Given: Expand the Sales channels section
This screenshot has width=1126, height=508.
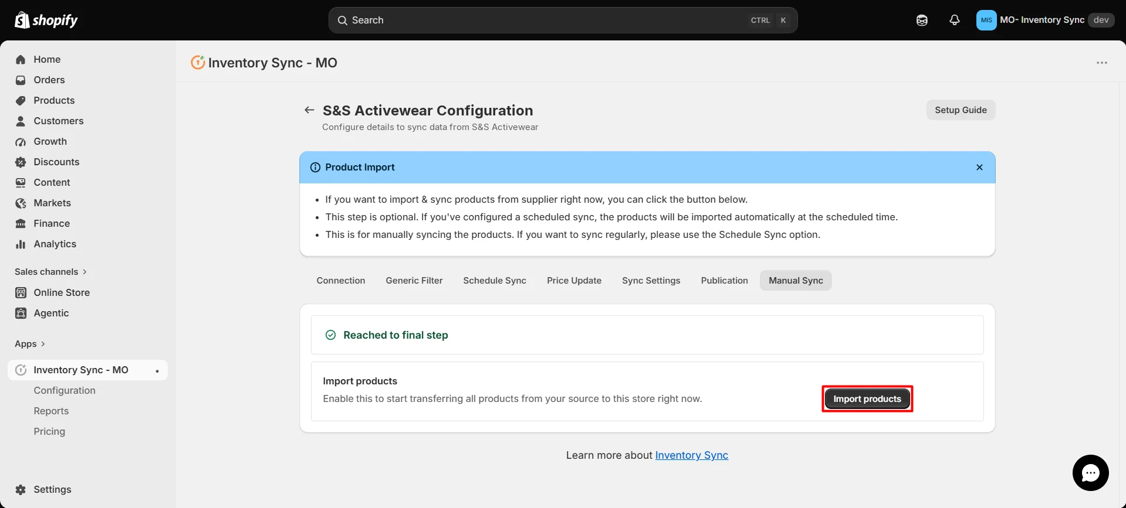Looking at the screenshot, I should (x=50, y=272).
